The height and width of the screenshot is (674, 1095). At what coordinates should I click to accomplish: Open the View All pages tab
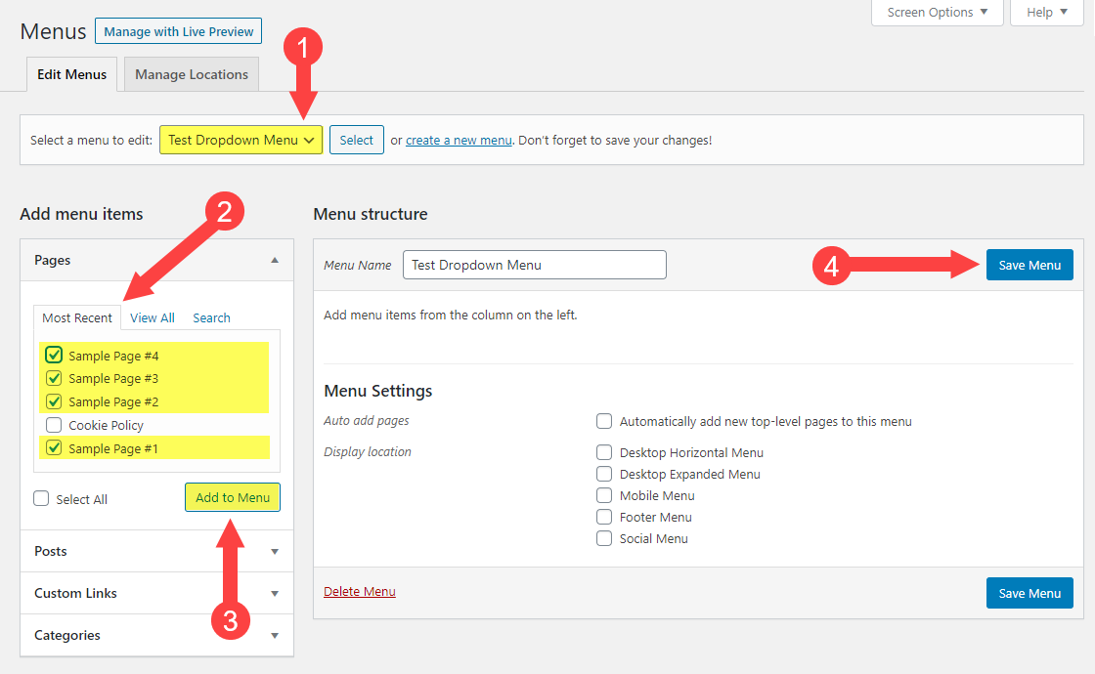153,317
